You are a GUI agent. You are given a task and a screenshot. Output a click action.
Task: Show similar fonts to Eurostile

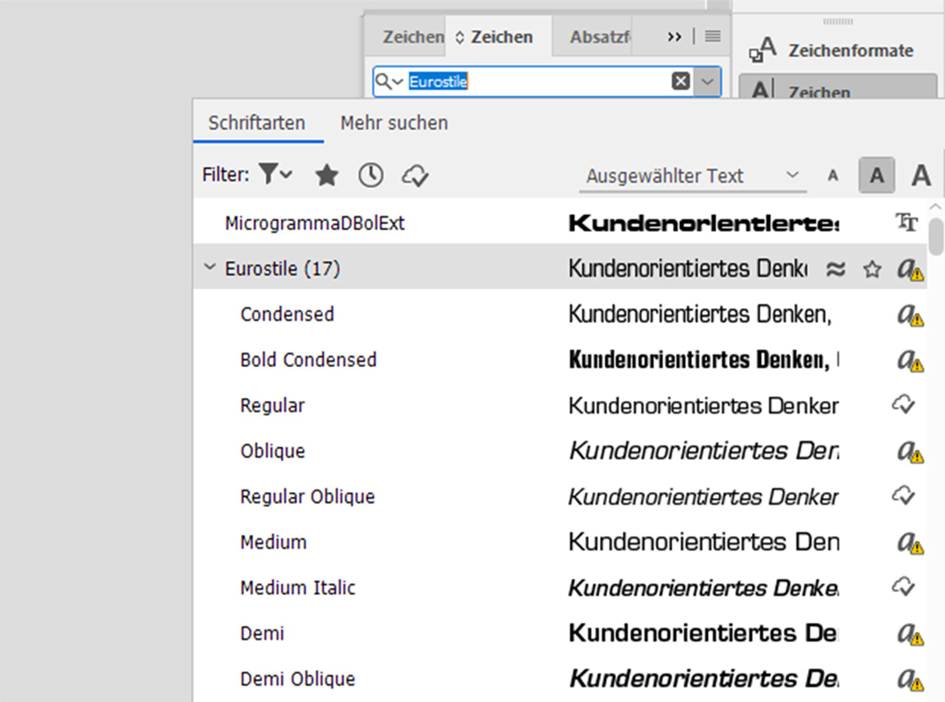coord(835,269)
